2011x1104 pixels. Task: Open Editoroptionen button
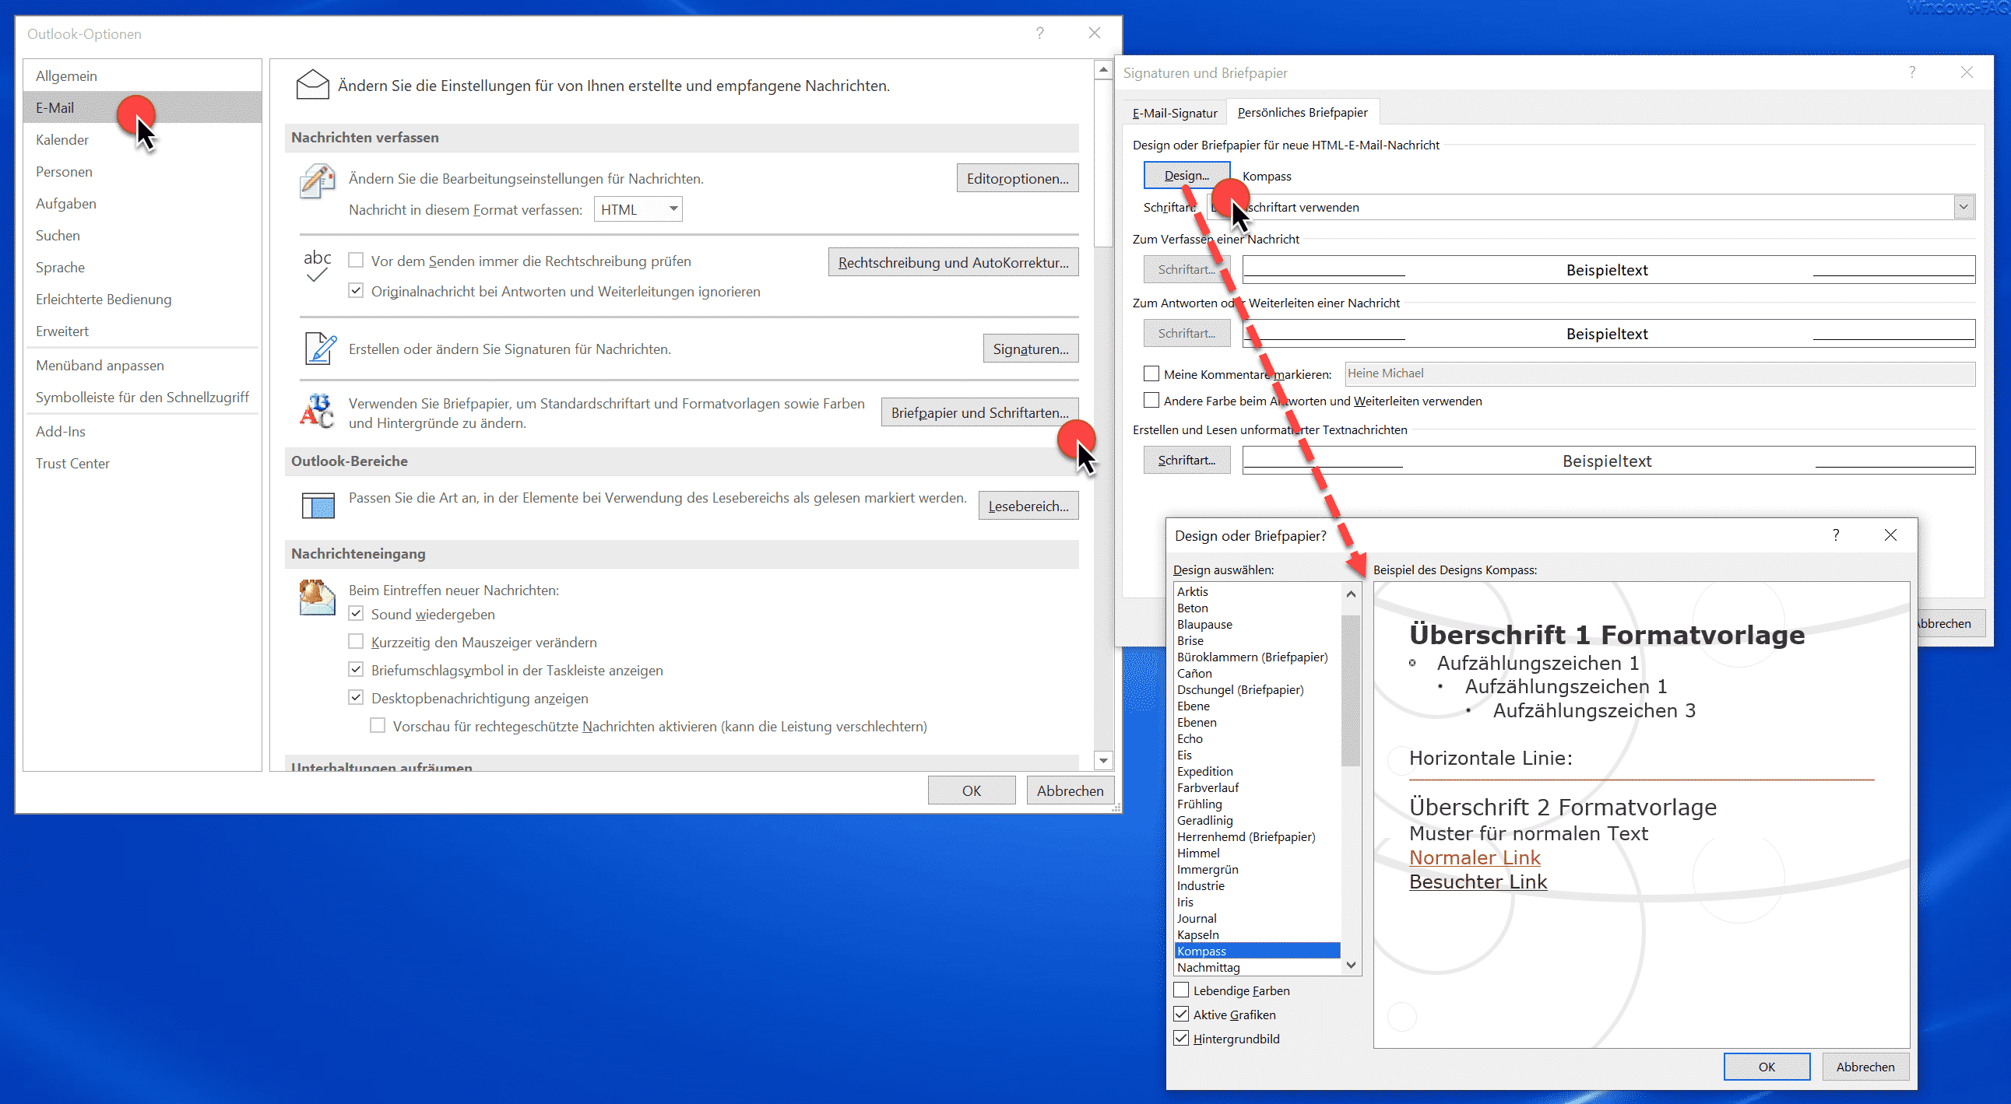tap(1018, 178)
